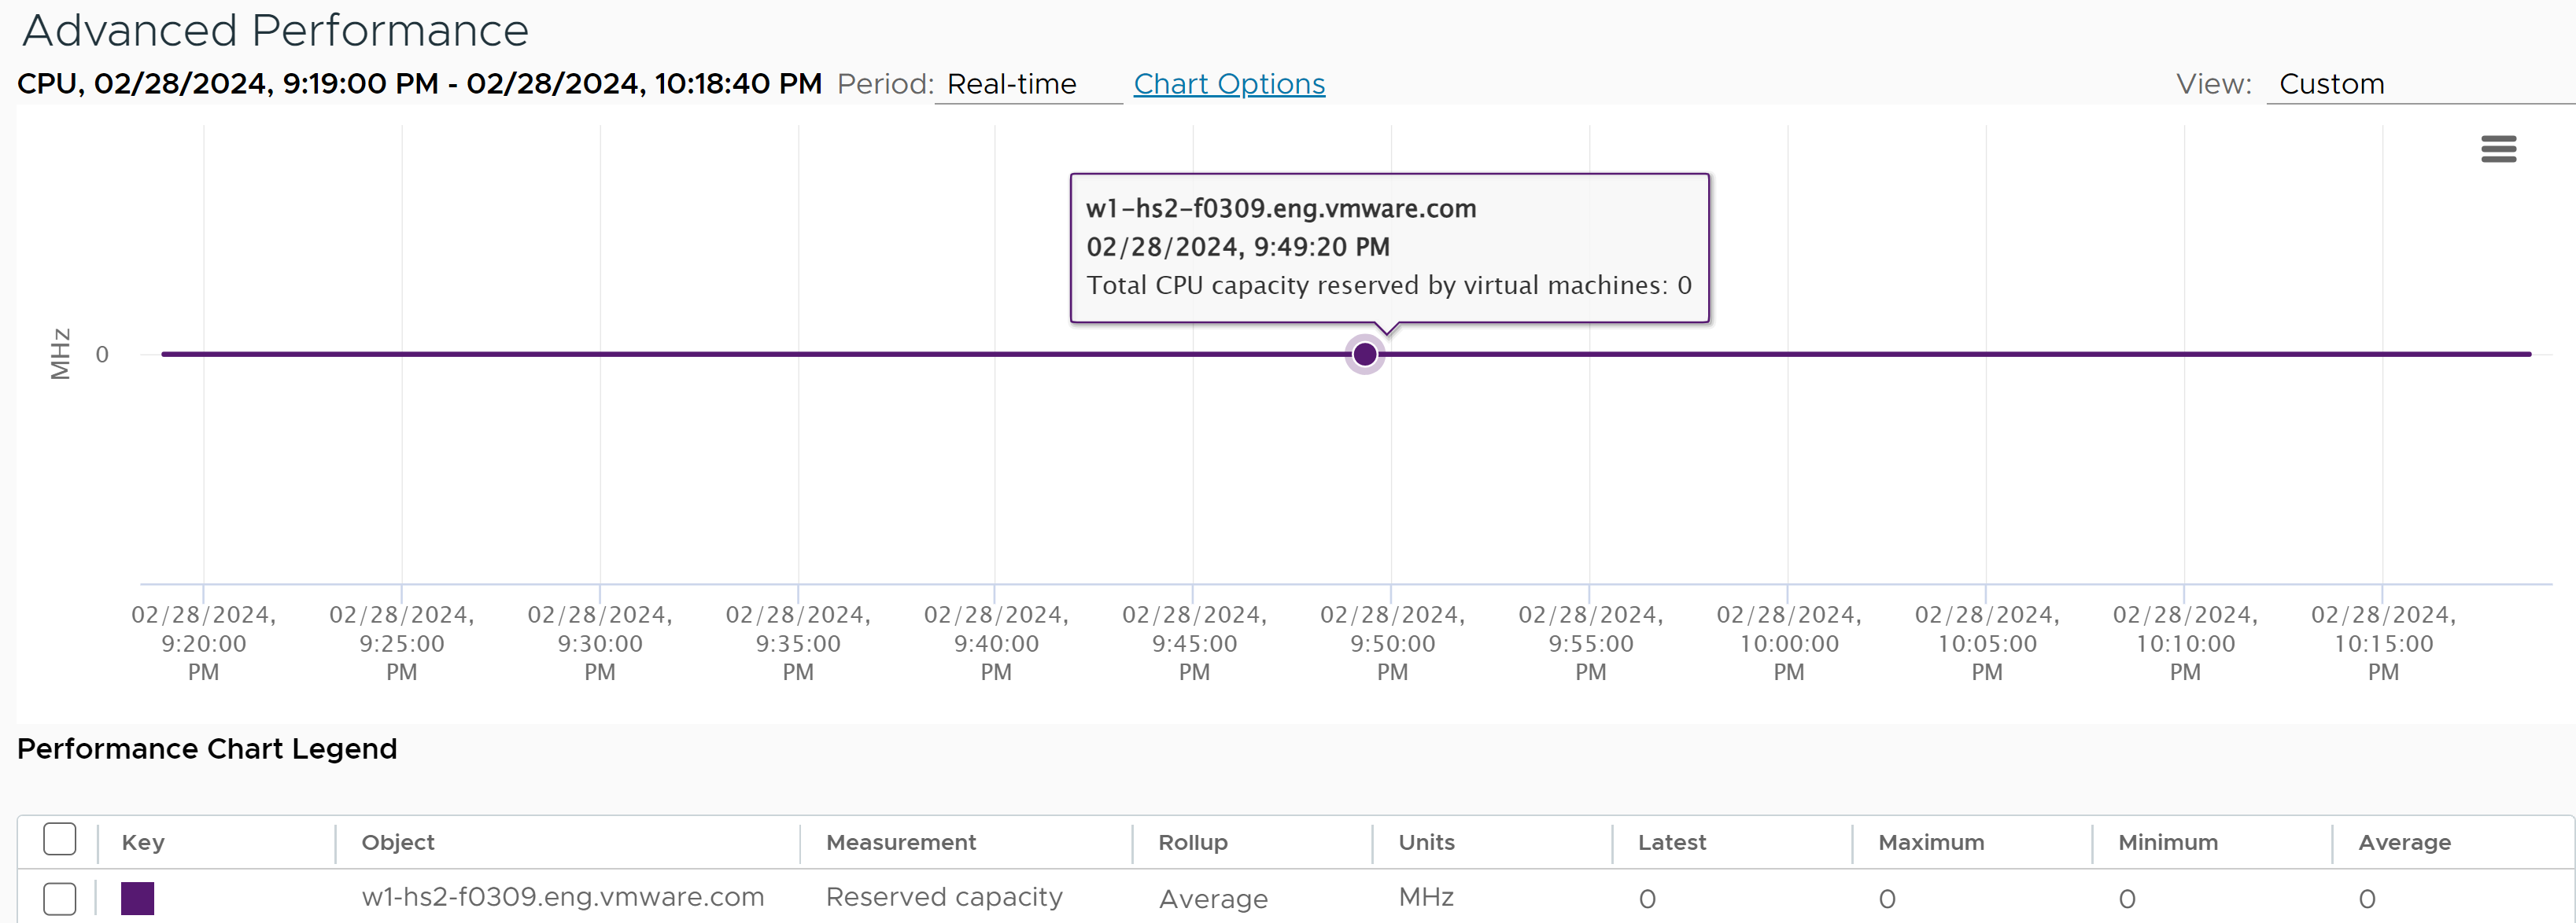This screenshot has width=2576, height=923.
Task: Sort by the Object column header
Action: point(398,842)
